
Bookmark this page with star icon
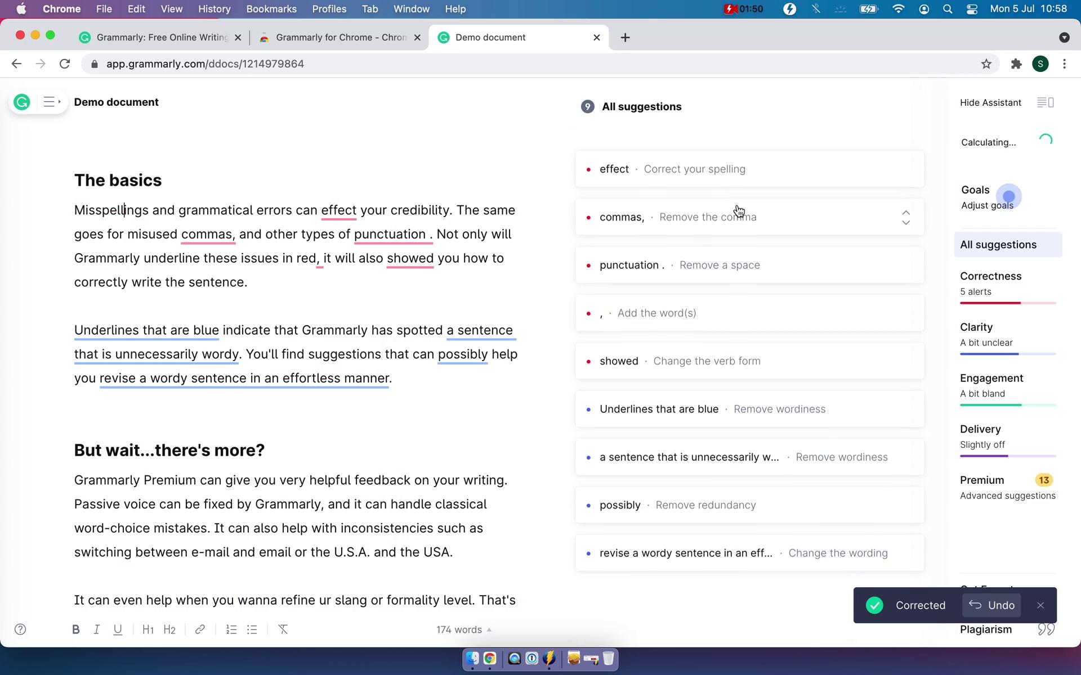pyautogui.click(x=986, y=64)
